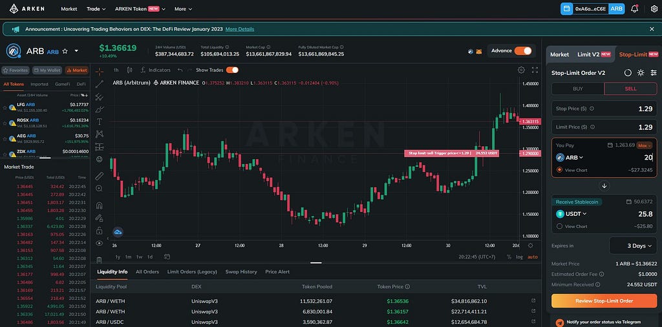Image resolution: width=662 pixels, height=327 pixels.
Task: Toggle percent scale on chart
Action: click(x=509, y=257)
